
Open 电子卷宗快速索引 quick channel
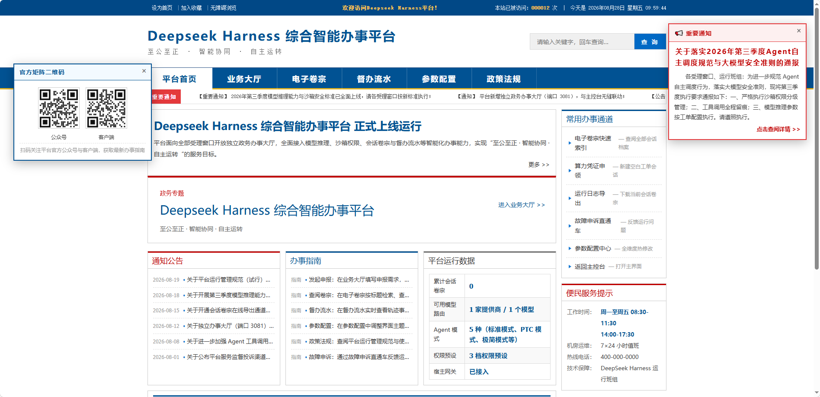pyautogui.click(x=593, y=143)
